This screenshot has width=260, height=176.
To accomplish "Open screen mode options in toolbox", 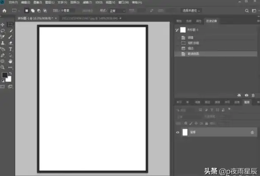I will [x=10, y=86].
